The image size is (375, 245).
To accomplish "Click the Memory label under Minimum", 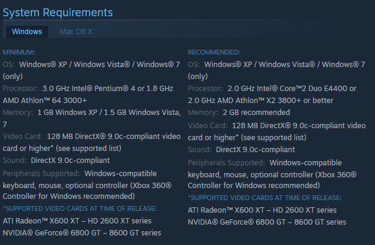I will [18, 112].
